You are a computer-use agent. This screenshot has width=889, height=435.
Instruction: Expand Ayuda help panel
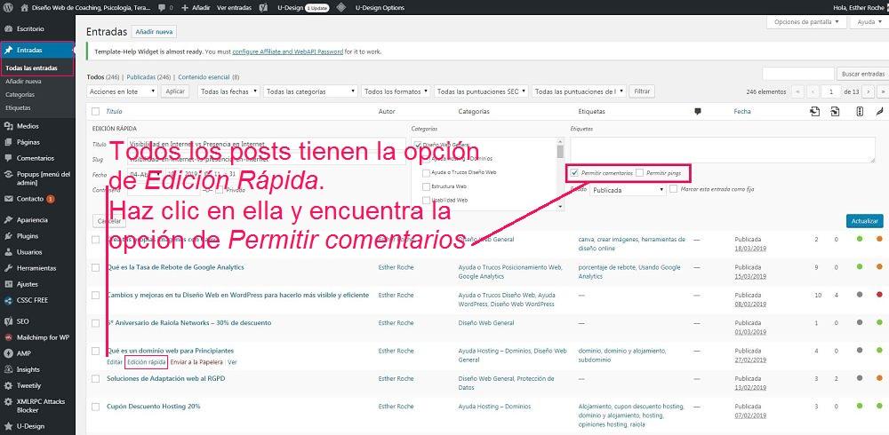click(x=869, y=21)
